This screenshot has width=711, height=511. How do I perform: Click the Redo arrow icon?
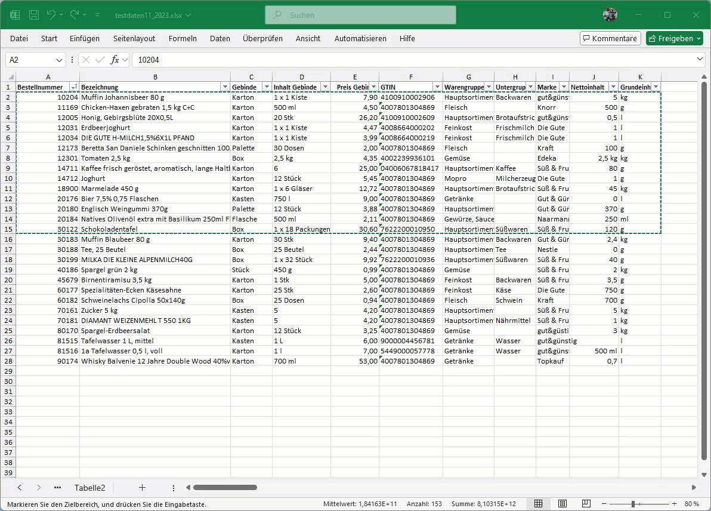(x=75, y=15)
